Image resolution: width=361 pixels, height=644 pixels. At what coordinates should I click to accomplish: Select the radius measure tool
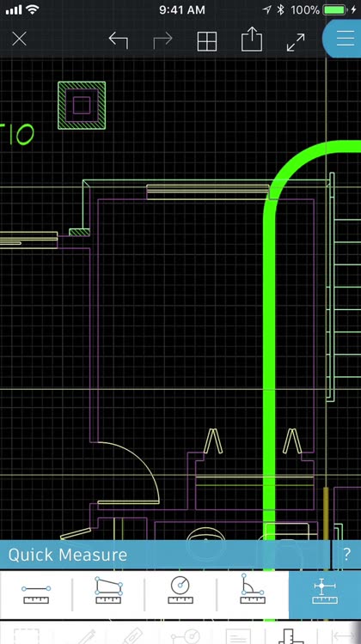pyautogui.click(x=180, y=590)
